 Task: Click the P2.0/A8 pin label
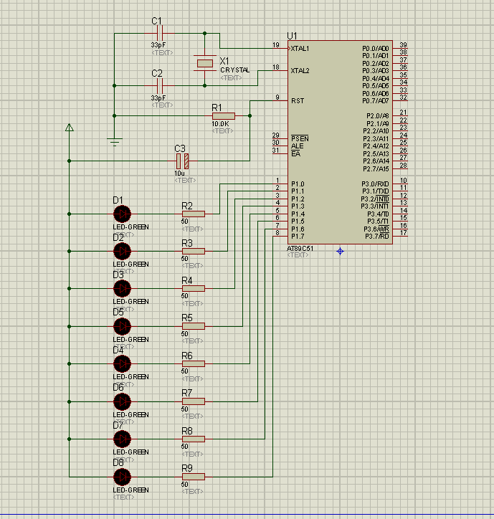tap(377, 116)
